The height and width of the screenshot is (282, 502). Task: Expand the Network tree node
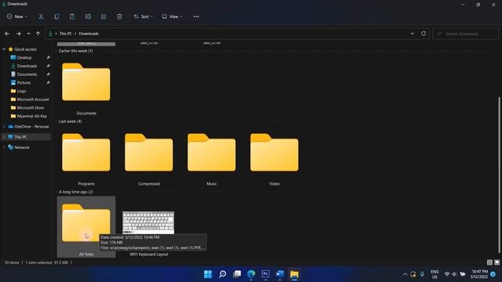click(4, 147)
